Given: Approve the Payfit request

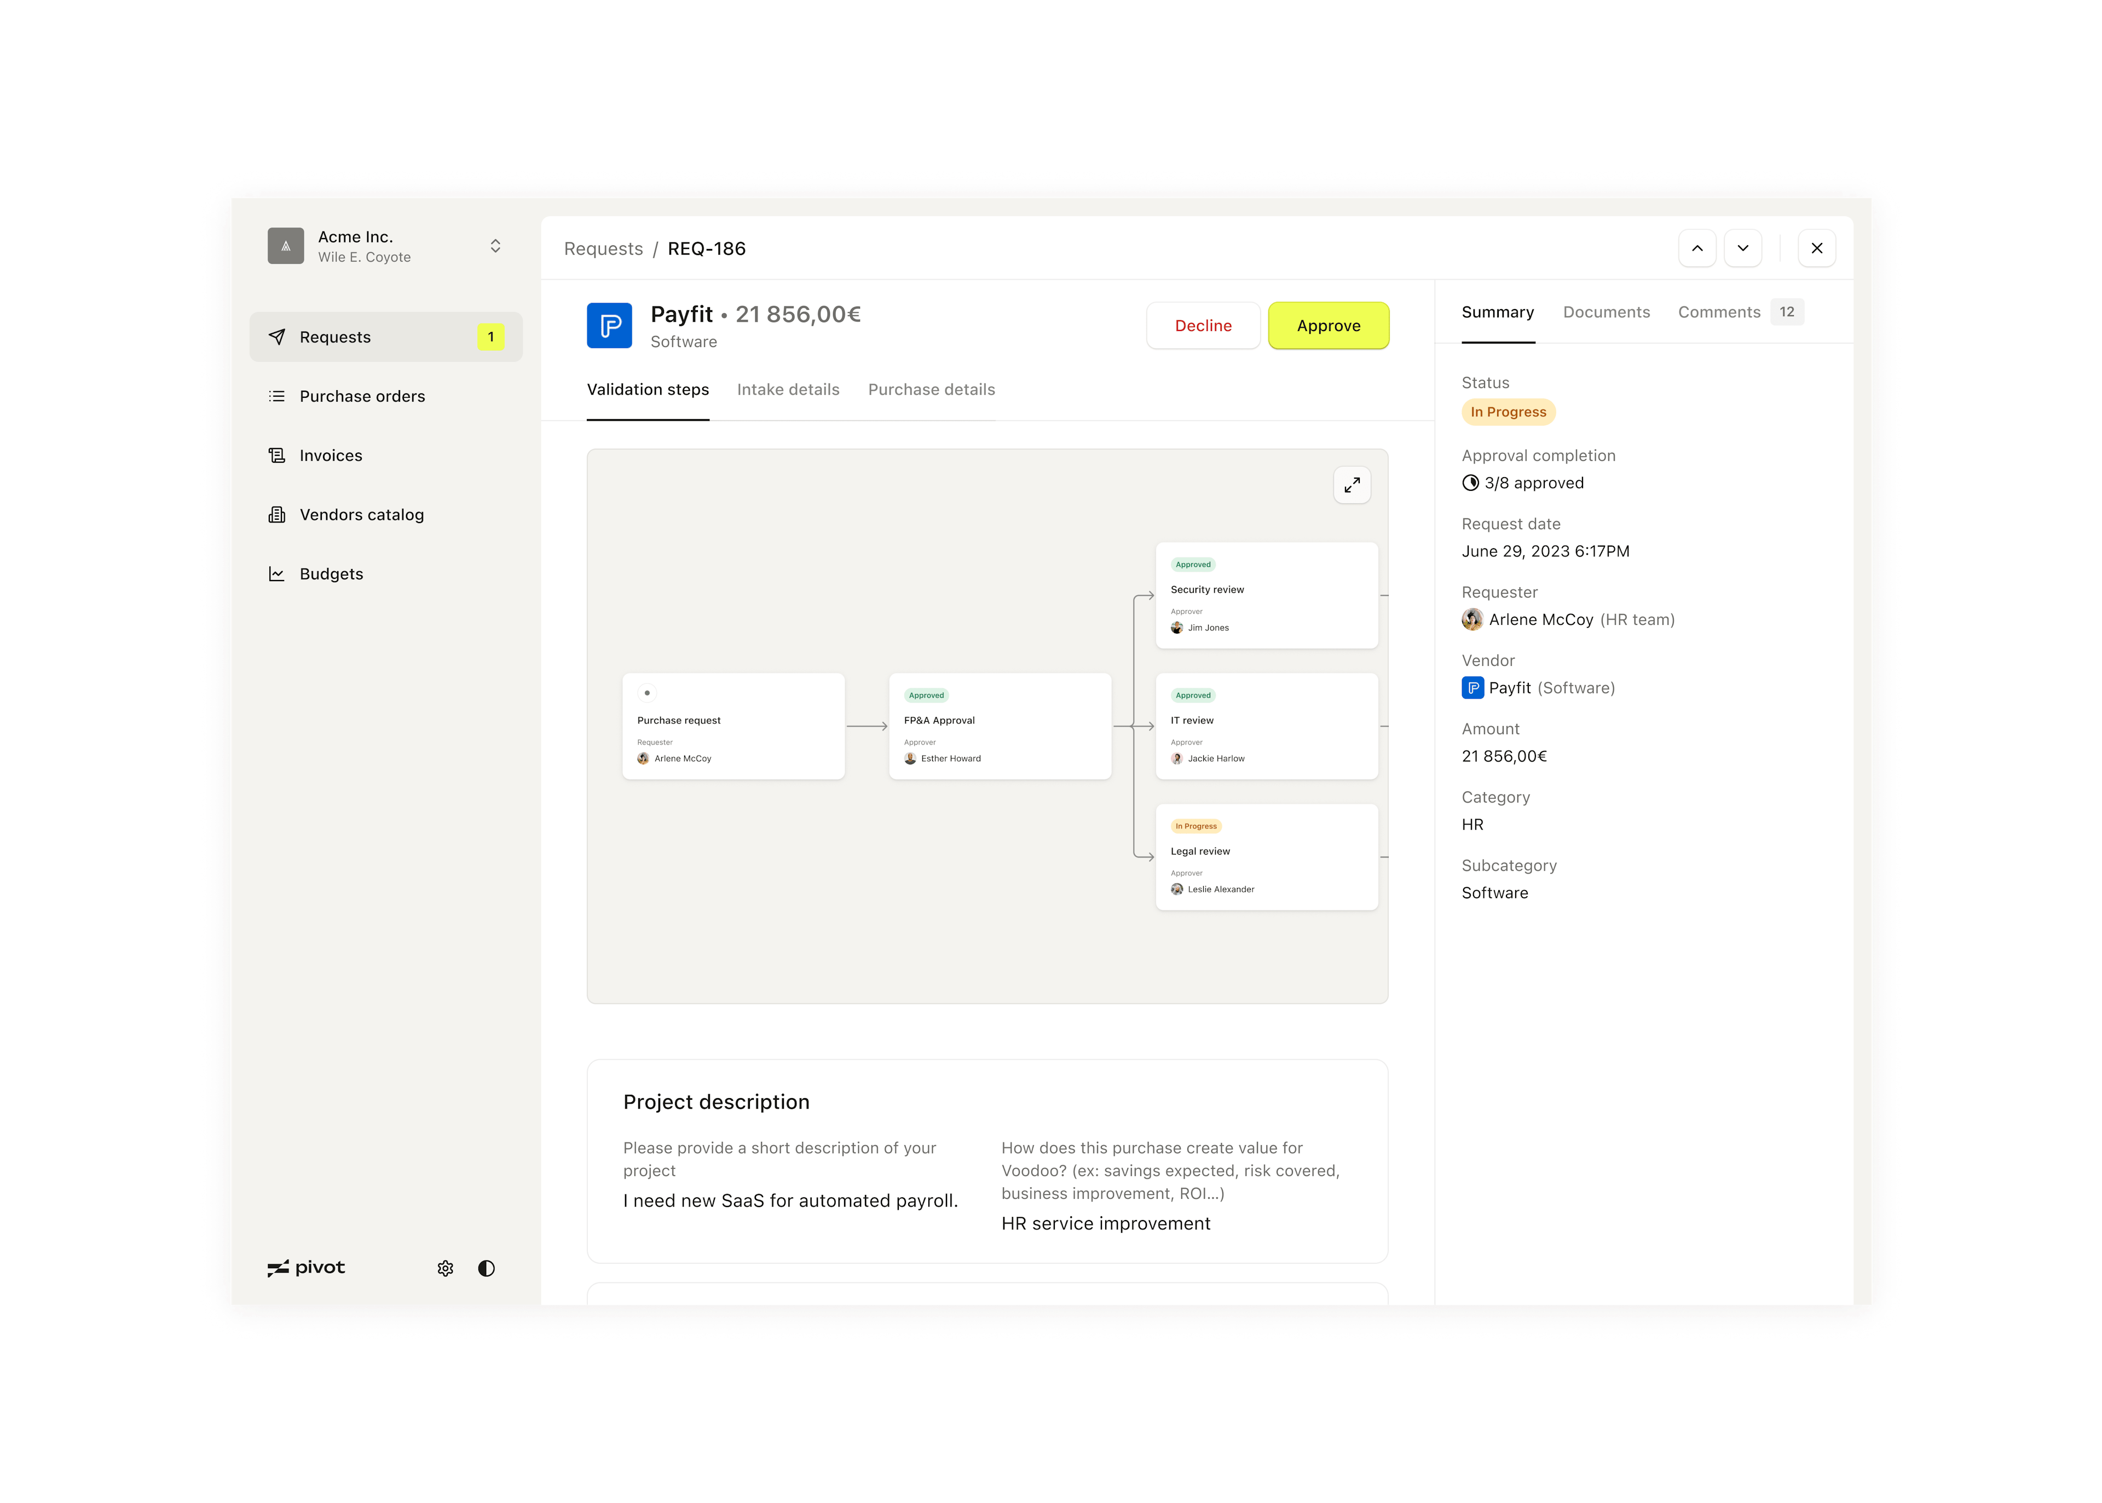Looking at the screenshot, I should 1328,326.
